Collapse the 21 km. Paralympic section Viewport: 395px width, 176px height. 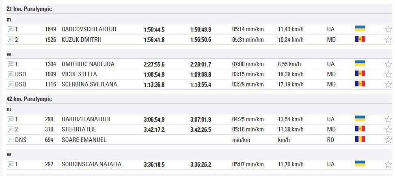29,9
